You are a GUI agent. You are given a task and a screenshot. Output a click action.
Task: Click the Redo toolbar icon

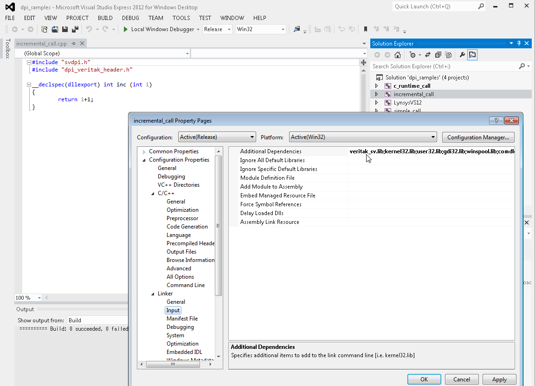(105, 29)
